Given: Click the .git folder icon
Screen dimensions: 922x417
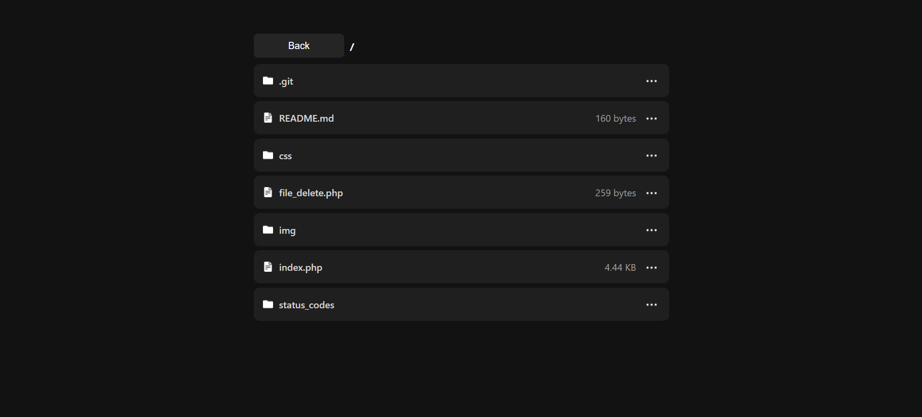Looking at the screenshot, I should coord(268,81).
